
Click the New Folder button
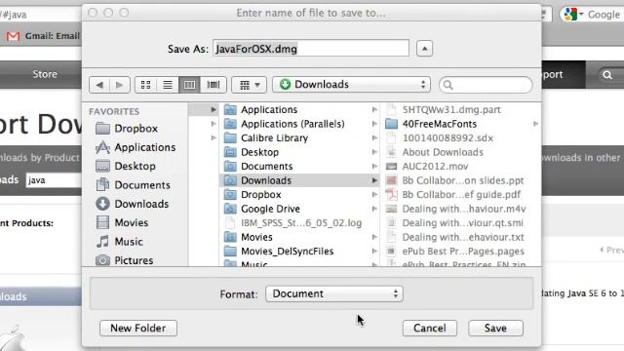pos(138,328)
